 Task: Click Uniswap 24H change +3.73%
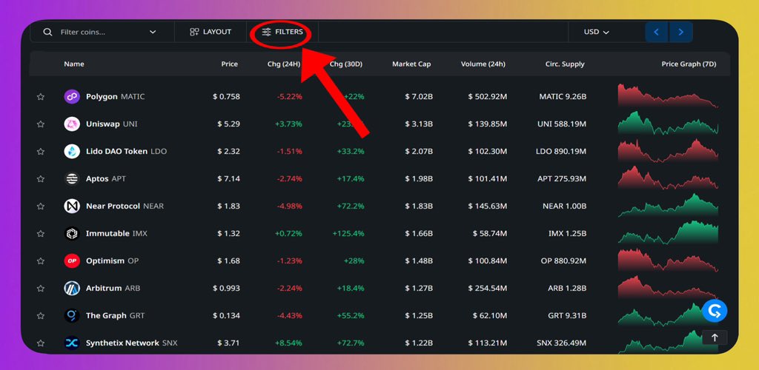[x=288, y=124]
